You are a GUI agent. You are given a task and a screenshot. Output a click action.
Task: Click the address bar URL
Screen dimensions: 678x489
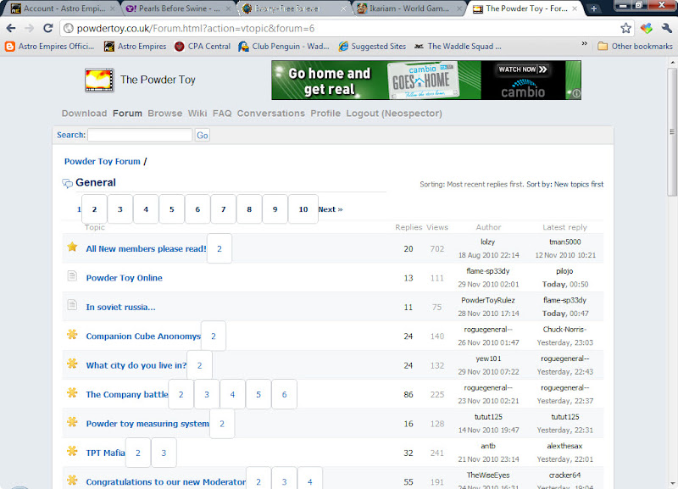(196, 29)
